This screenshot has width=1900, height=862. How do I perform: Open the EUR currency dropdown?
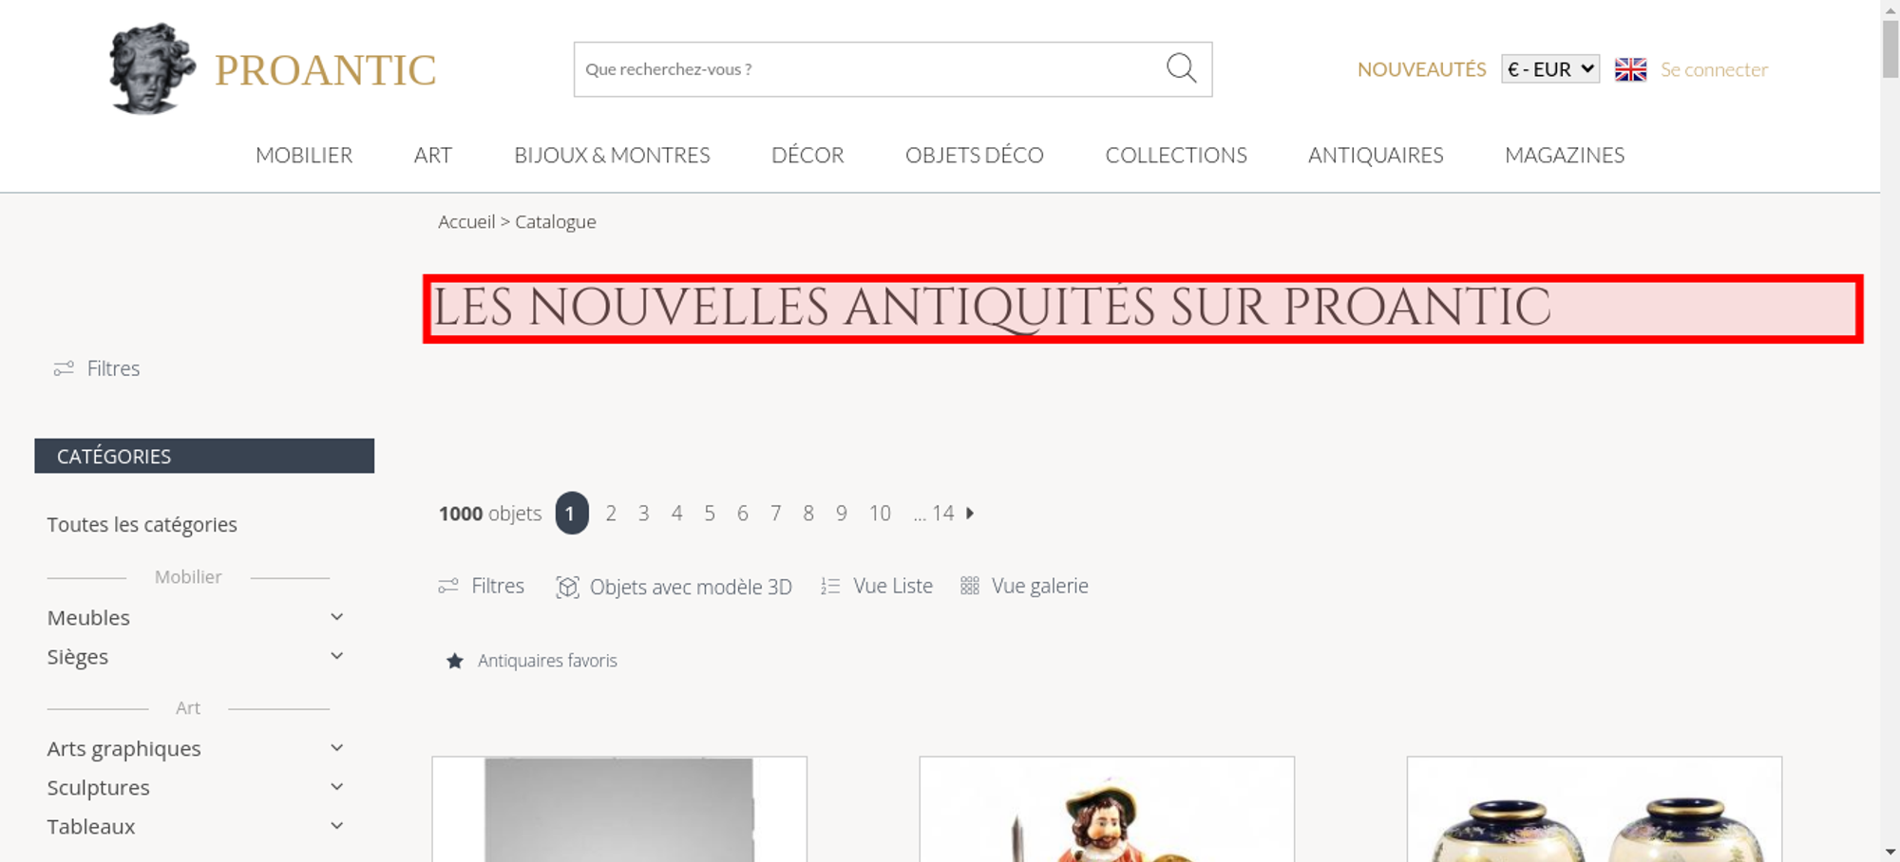point(1550,69)
